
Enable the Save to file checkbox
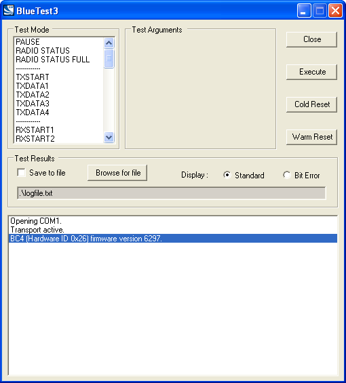coord(21,172)
